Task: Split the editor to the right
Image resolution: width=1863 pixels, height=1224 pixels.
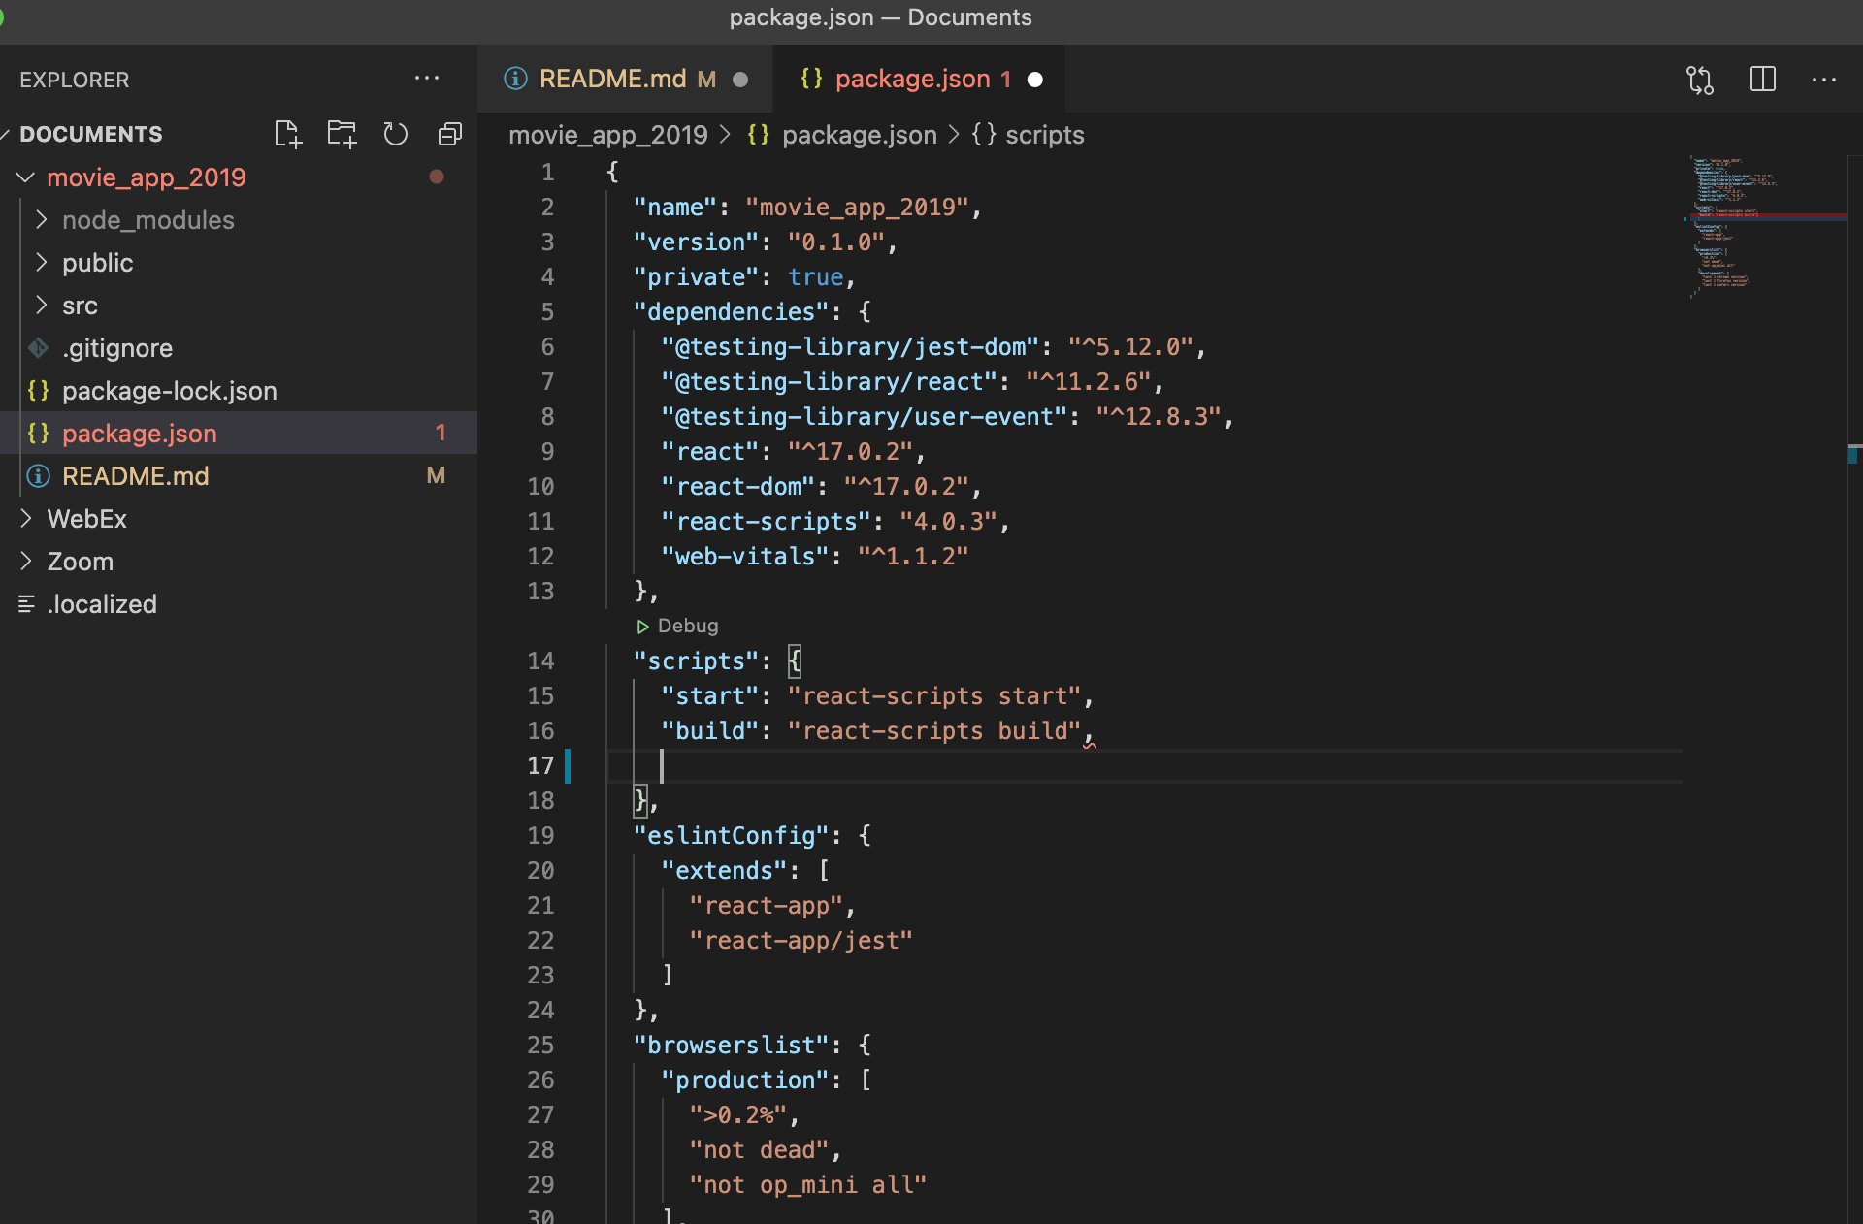Action: click(x=1763, y=80)
